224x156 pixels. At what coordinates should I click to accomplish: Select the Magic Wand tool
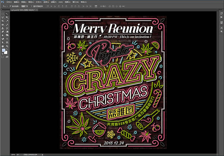click(x=7, y=18)
